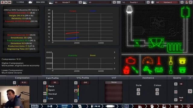The width and height of the screenshot is (193, 108).
Task: Open the Exhaust muffler tab
Action: click(110, 106)
